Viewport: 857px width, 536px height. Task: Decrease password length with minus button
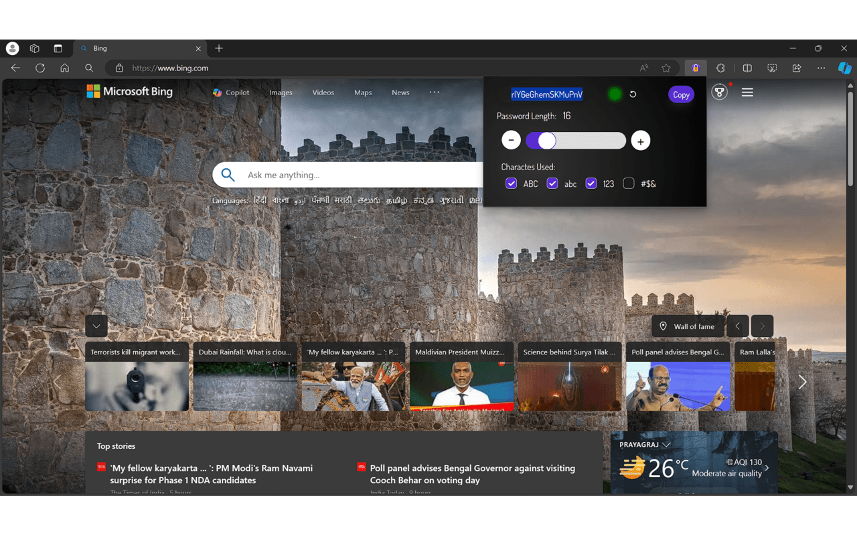point(511,140)
